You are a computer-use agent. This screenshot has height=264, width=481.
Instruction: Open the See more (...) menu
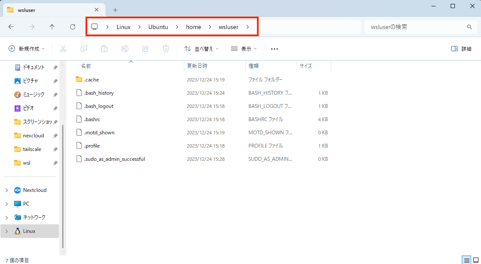tap(274, 48)
